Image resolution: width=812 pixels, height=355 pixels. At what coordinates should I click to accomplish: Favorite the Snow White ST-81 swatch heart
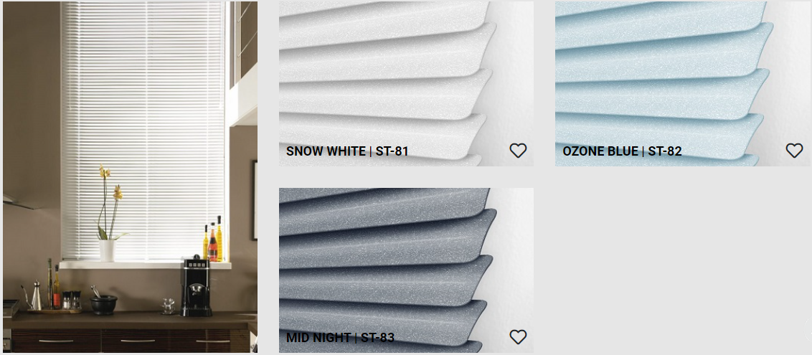pos(518,151)
